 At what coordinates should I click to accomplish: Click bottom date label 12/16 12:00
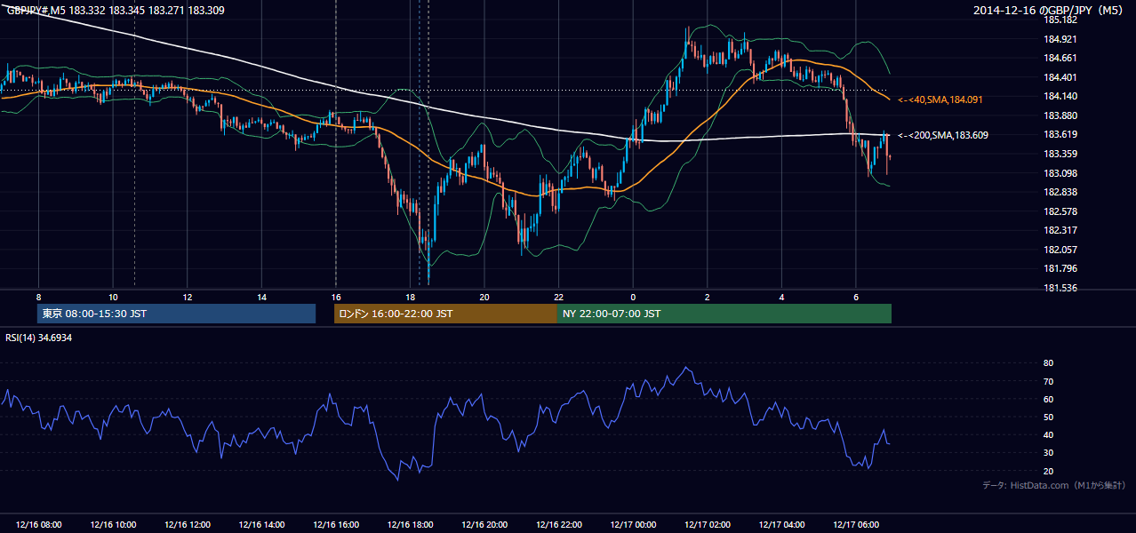click(x=188, y=525)
